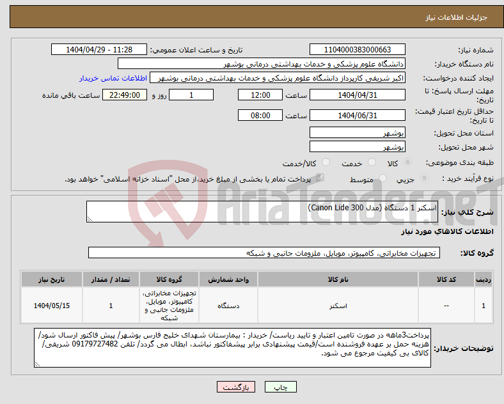Select the کالا/خدمت radio button
This screenshot has height=404, width=504.
tap(326, 162)
